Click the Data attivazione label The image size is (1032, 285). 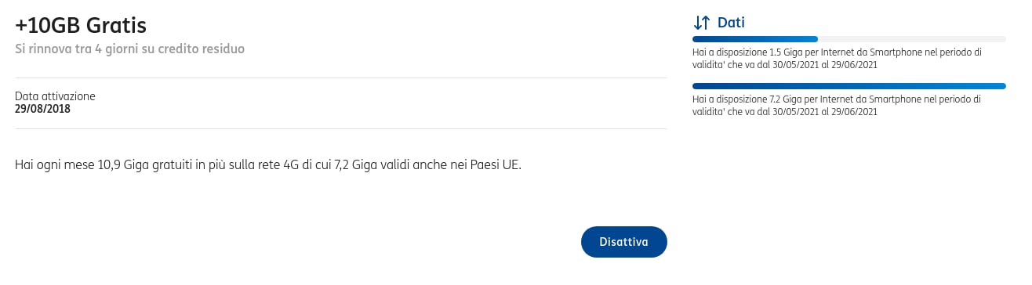pyautogui.click(x=55, y=96)
